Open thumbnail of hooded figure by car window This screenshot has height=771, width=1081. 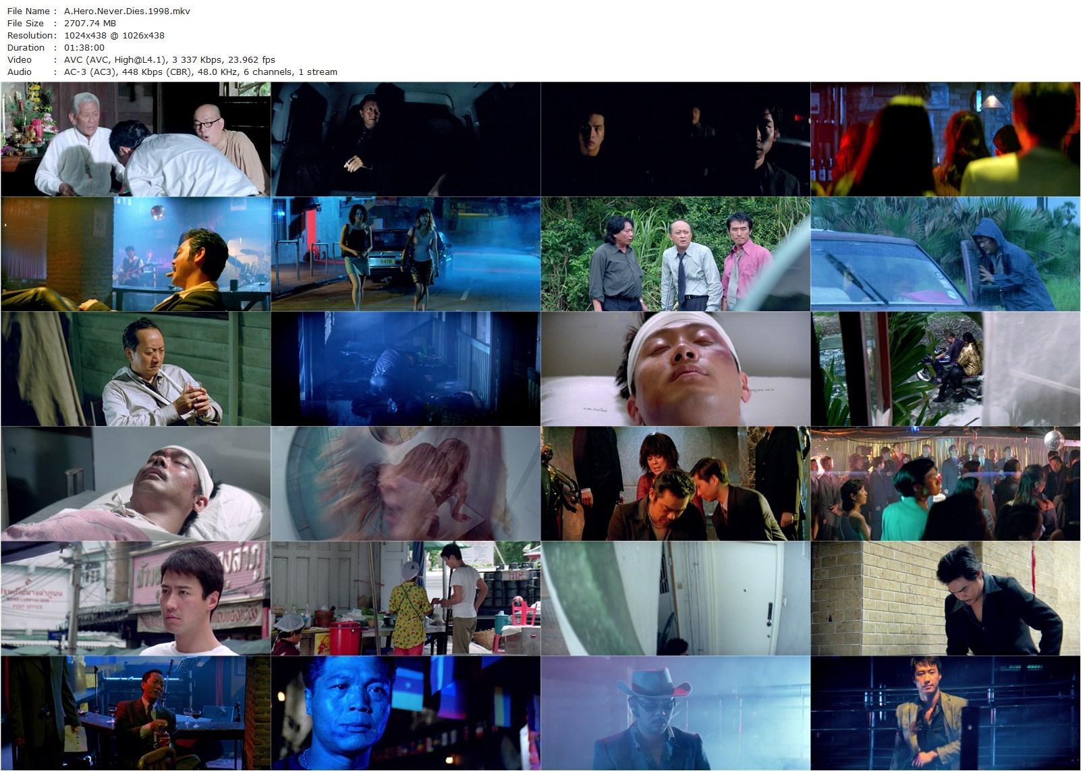(945, 253)
